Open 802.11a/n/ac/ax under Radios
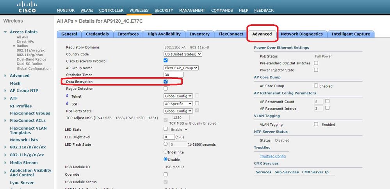390x189 pixels. (30, 50)
